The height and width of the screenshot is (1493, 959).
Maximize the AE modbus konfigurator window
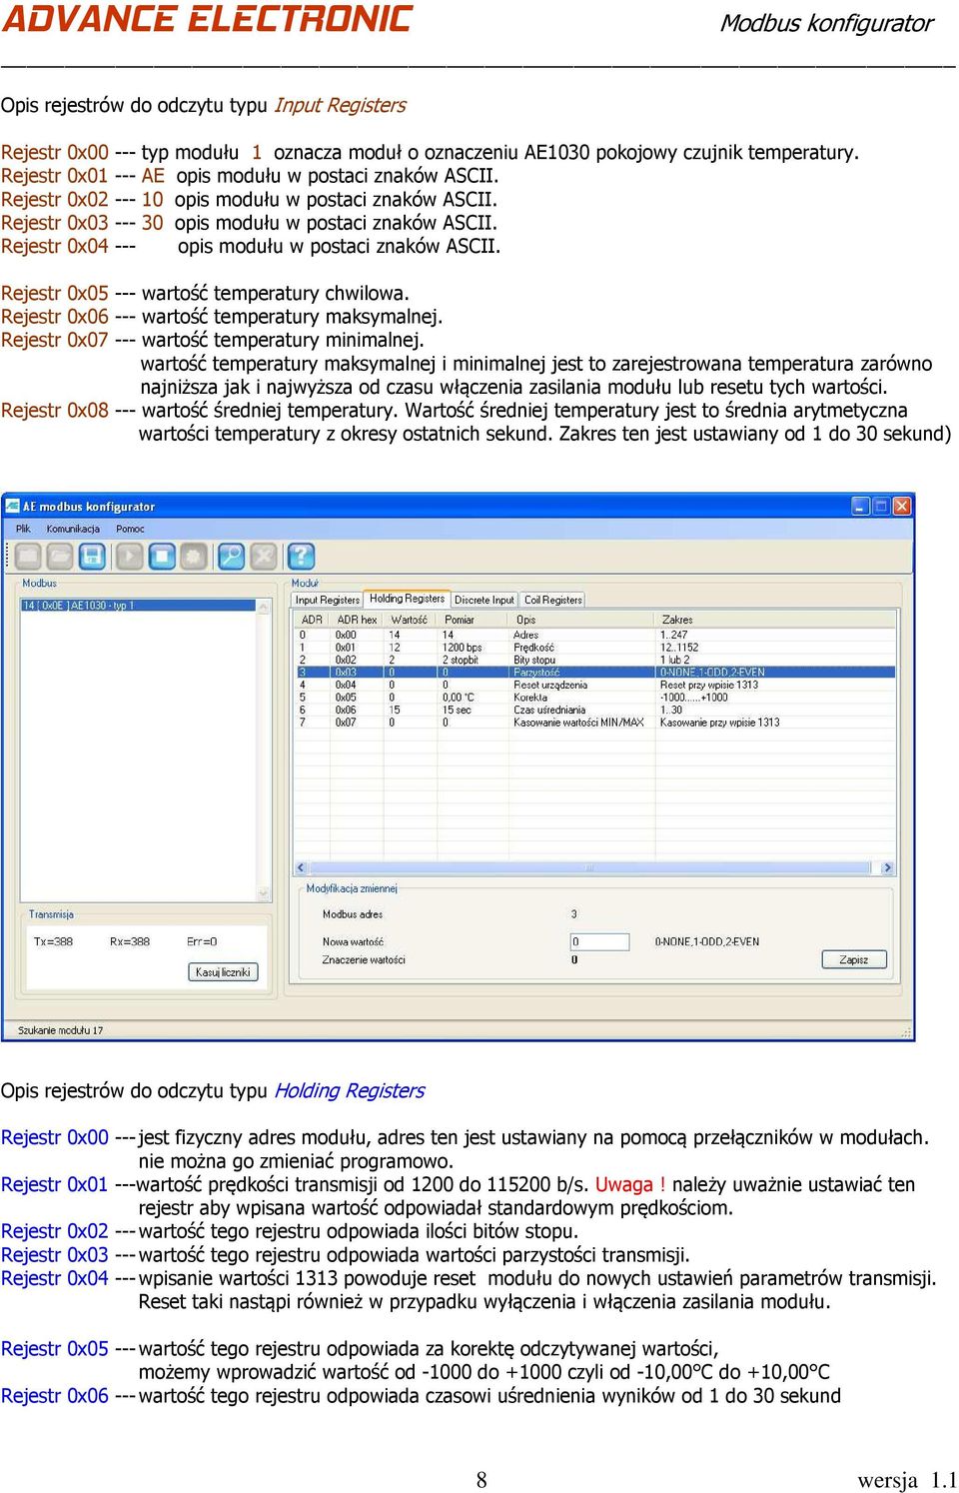tap(881, 507)
